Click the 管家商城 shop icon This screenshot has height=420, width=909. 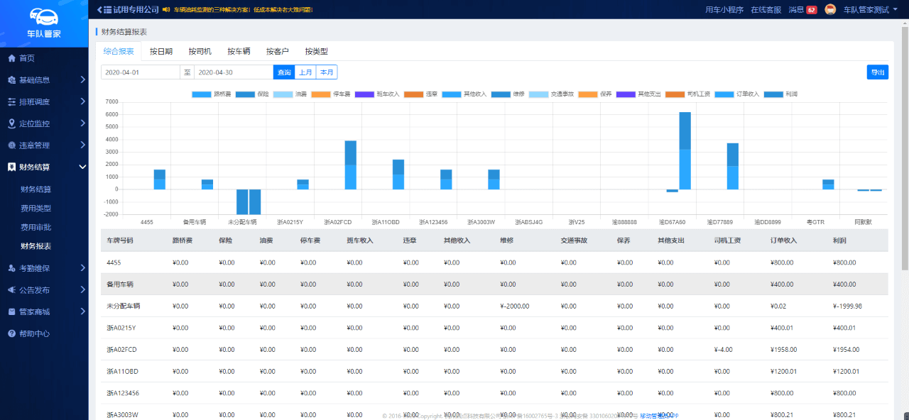pyautogui.click(x=11, y=311)
